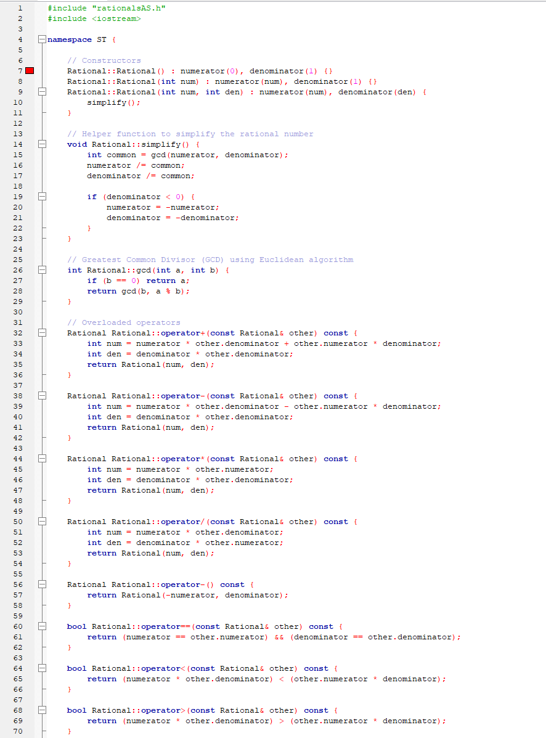Collapse the operator+ function block
546x738 pixels.
pyautogui.click(x=41, y=333)
